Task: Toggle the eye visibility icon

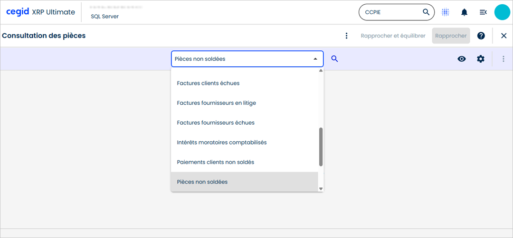Action: 462,59
